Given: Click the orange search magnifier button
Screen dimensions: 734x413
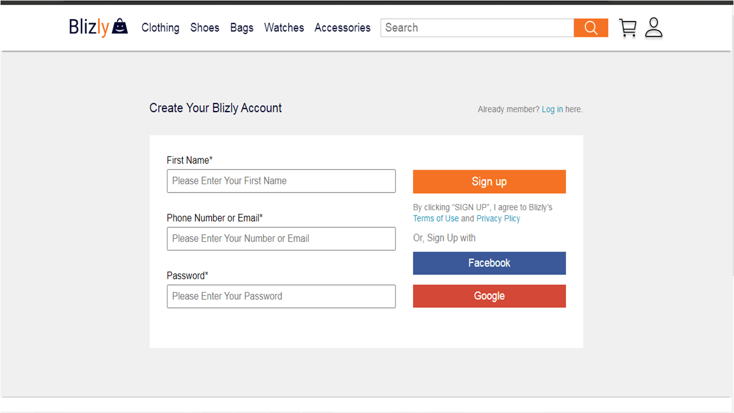Looking at the screenshot, I should [591, 28].
